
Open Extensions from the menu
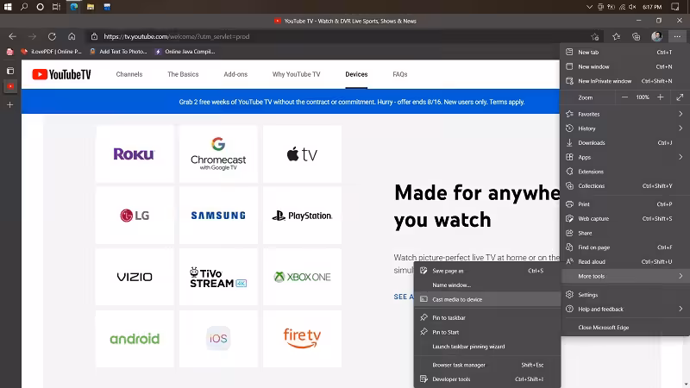click(x=624, y=172)
